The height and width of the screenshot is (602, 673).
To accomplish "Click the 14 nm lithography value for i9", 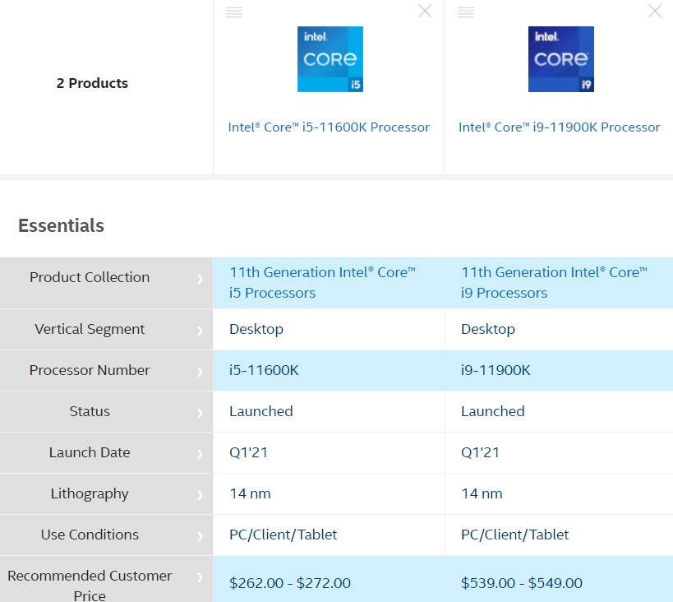I will [x=482, y=493].
